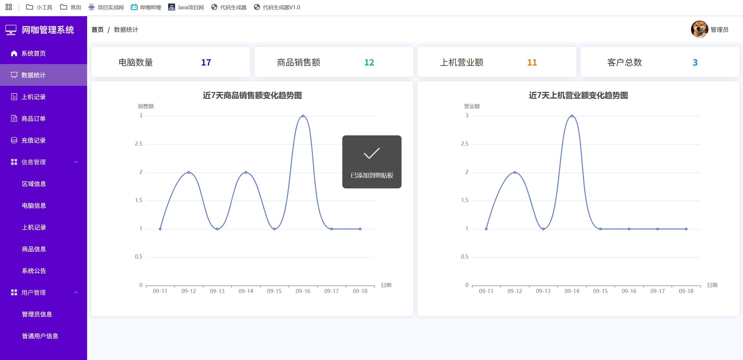The image size is (743, 360).
Task: Open the browser apps grid icon
Action: pos(9,7)
